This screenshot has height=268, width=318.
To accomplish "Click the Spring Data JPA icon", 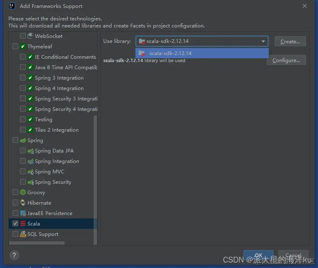I will click(x=31, y=151).
